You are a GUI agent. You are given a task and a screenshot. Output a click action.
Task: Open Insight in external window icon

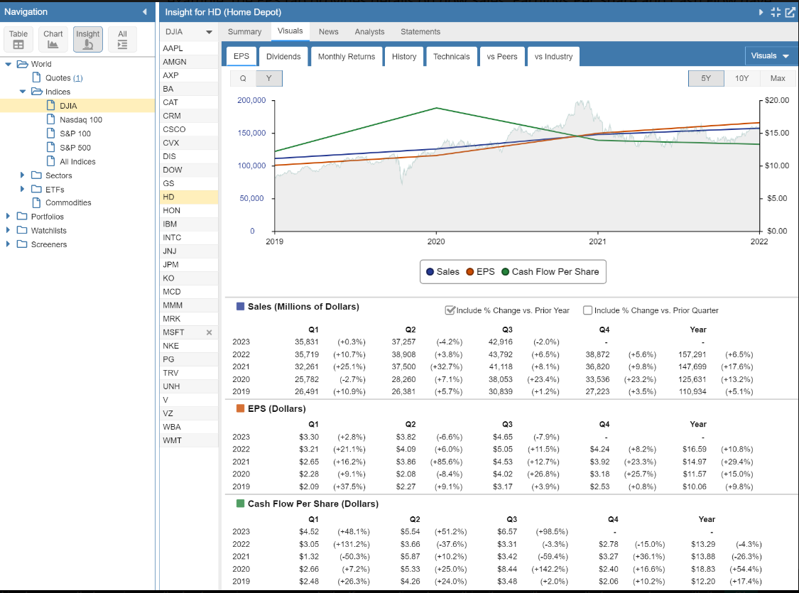point(790,12)
